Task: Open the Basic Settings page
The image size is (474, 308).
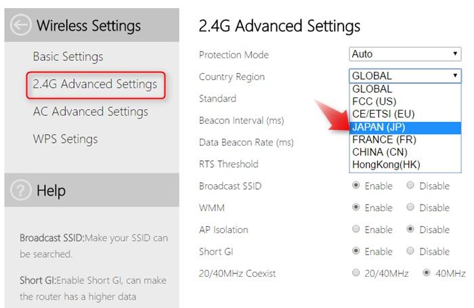Action: [68, 56]
